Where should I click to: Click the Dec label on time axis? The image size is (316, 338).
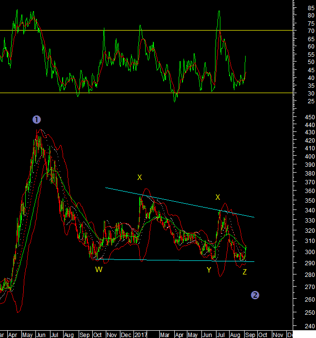point(126,335)
